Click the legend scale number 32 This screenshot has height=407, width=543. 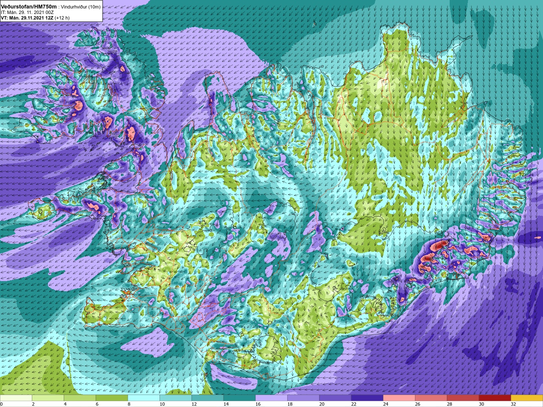pyautogui.click(x=513, y=404)
